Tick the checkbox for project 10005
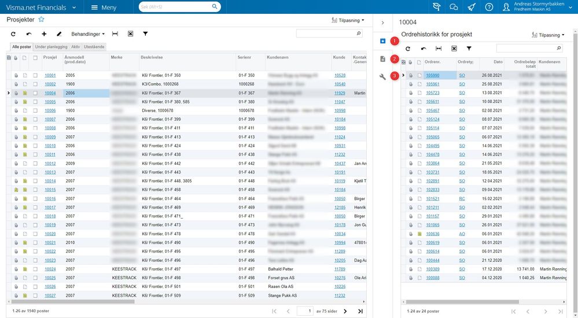This screenshot has height=318, width=578. tap(35, 102)
